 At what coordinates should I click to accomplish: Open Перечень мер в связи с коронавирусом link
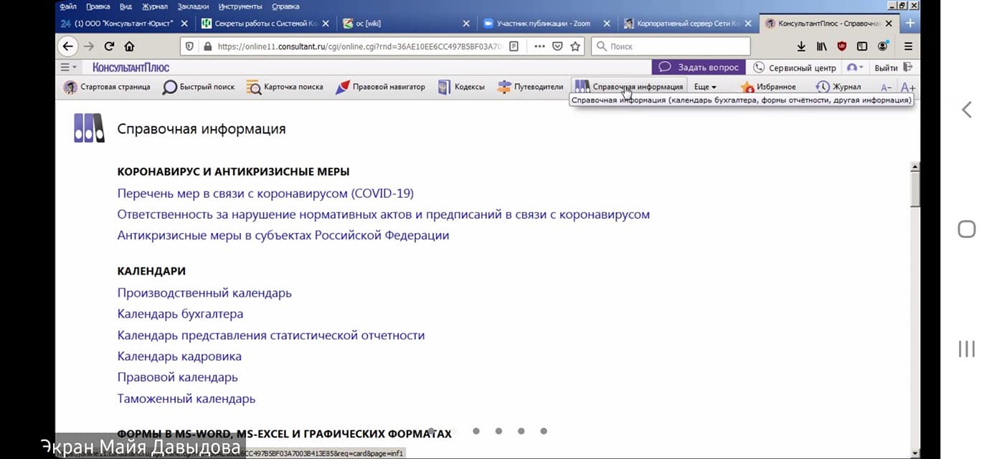[x=265, y=194]
